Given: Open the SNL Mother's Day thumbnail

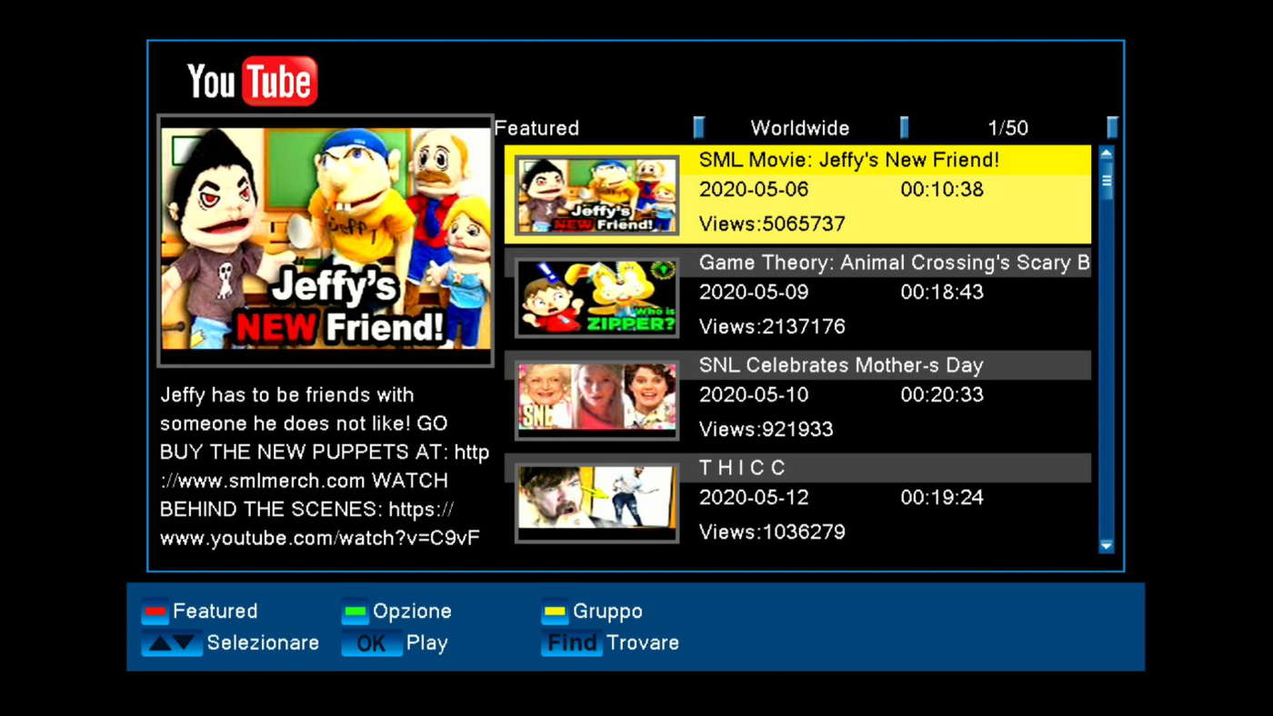Looking at the screenshot, I should (x=596, y=401).
